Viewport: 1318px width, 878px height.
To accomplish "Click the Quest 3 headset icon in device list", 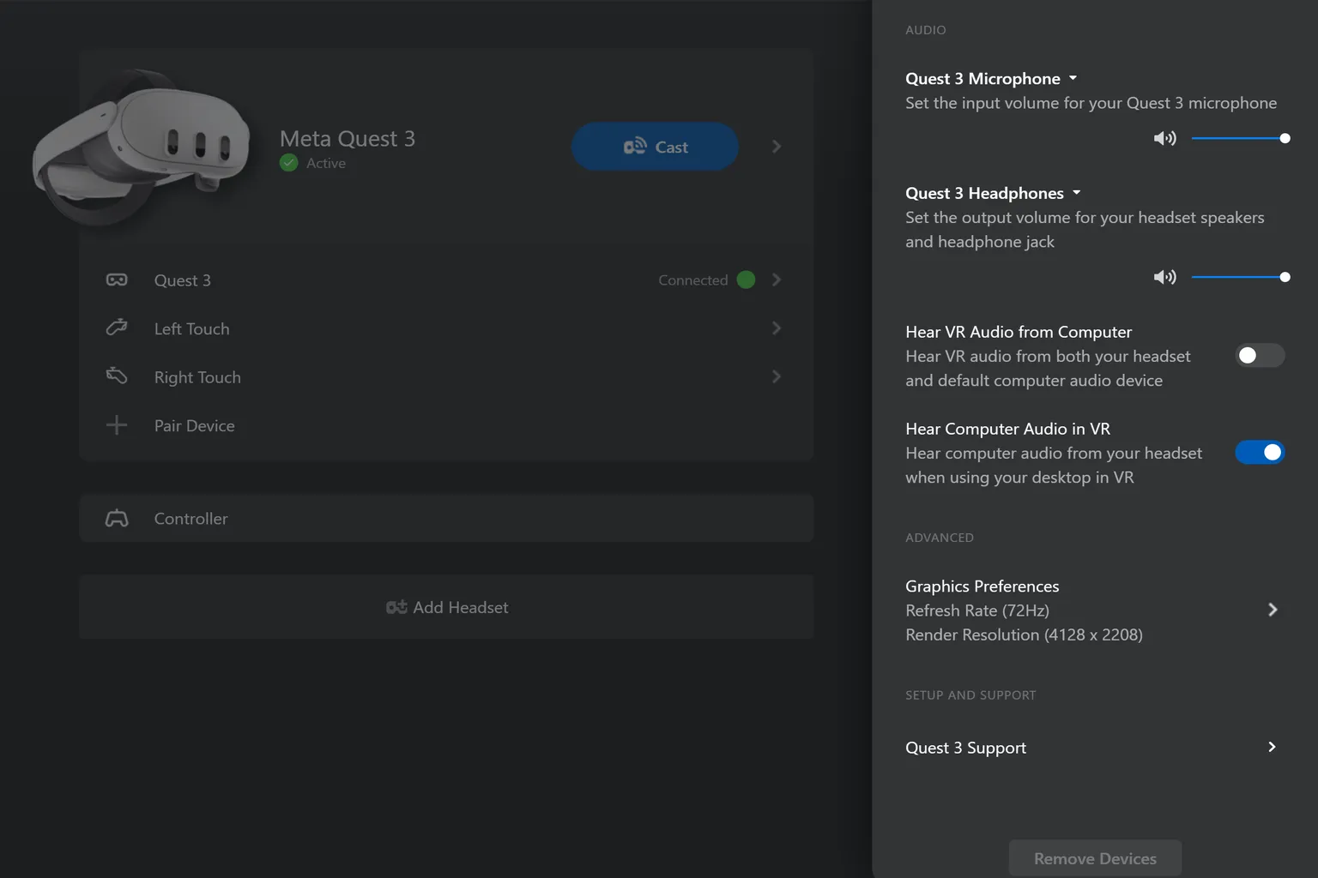I will click(117, 280).
